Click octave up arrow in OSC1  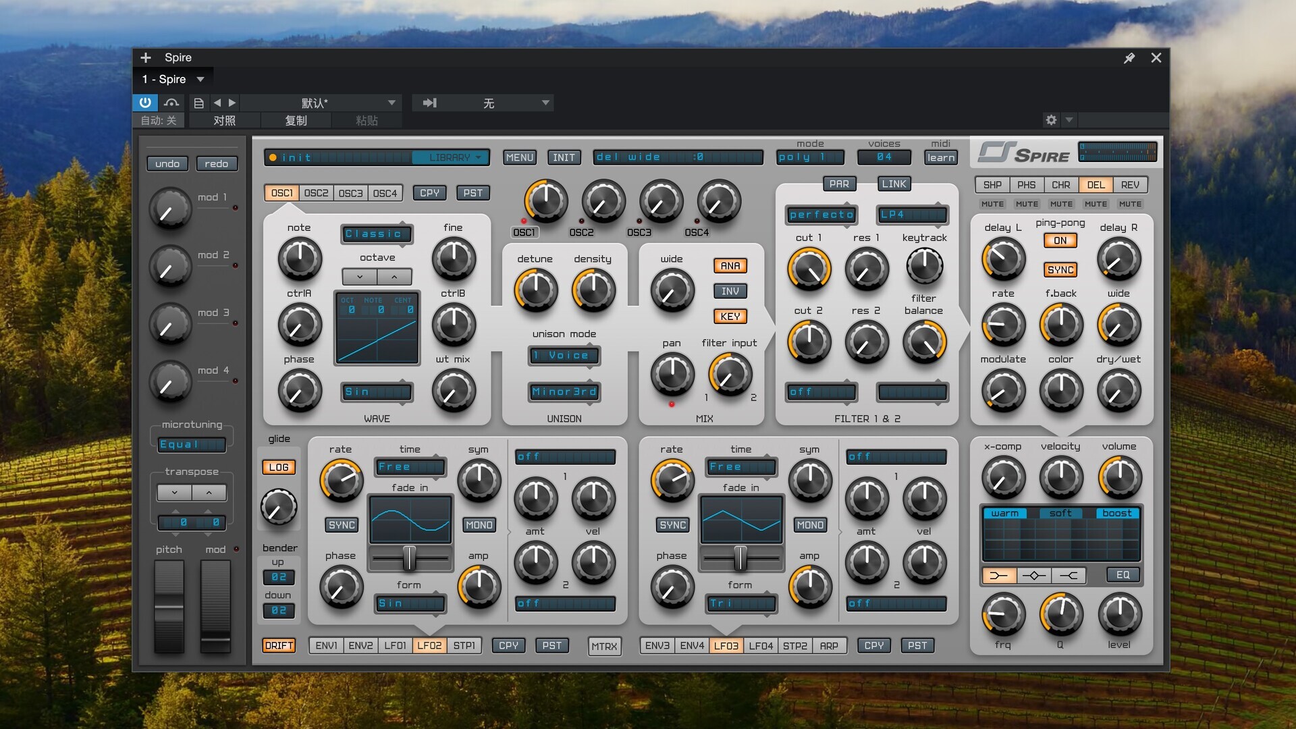pyautogui.click(x=394, y=277)
